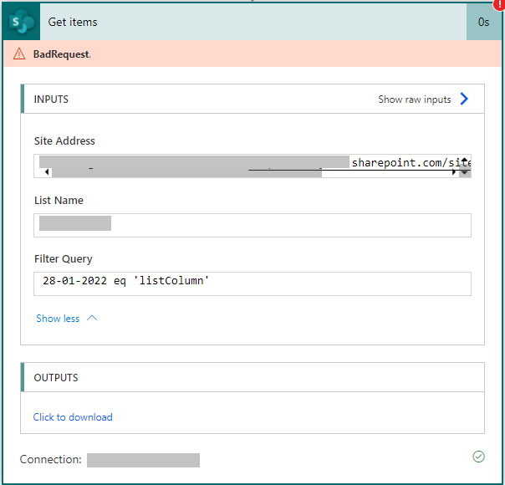The image size is (505, 485).
Task: Click the Connection label
Action: tap(50, 459)
